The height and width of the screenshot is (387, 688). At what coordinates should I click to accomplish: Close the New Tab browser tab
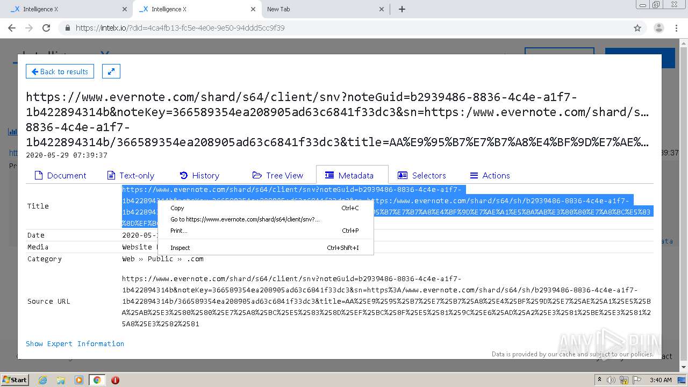[x=382, y=9]
